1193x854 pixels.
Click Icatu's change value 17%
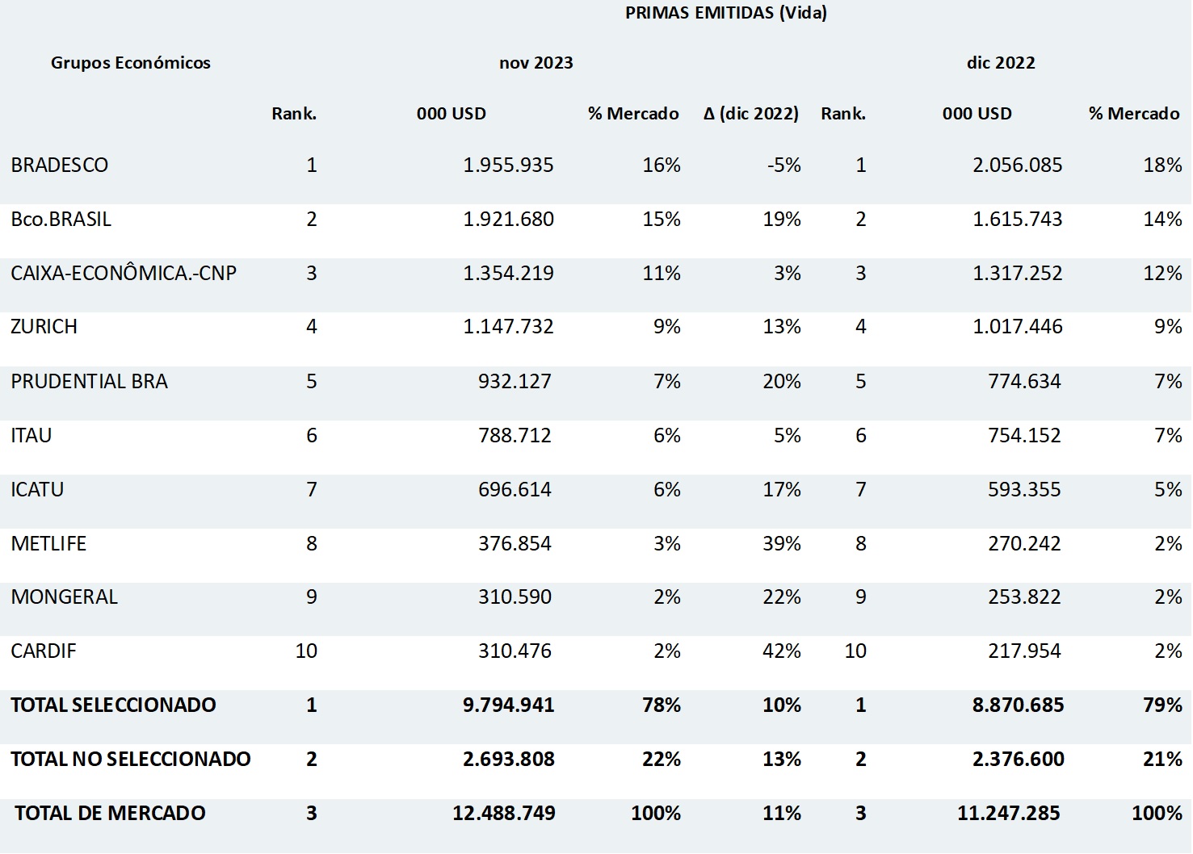[x=782, y=489]
